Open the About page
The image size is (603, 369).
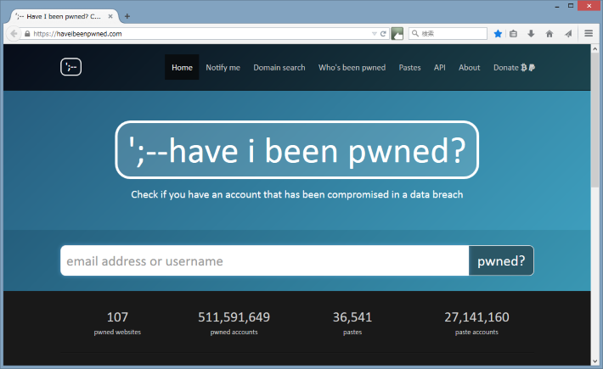point(469,68)
